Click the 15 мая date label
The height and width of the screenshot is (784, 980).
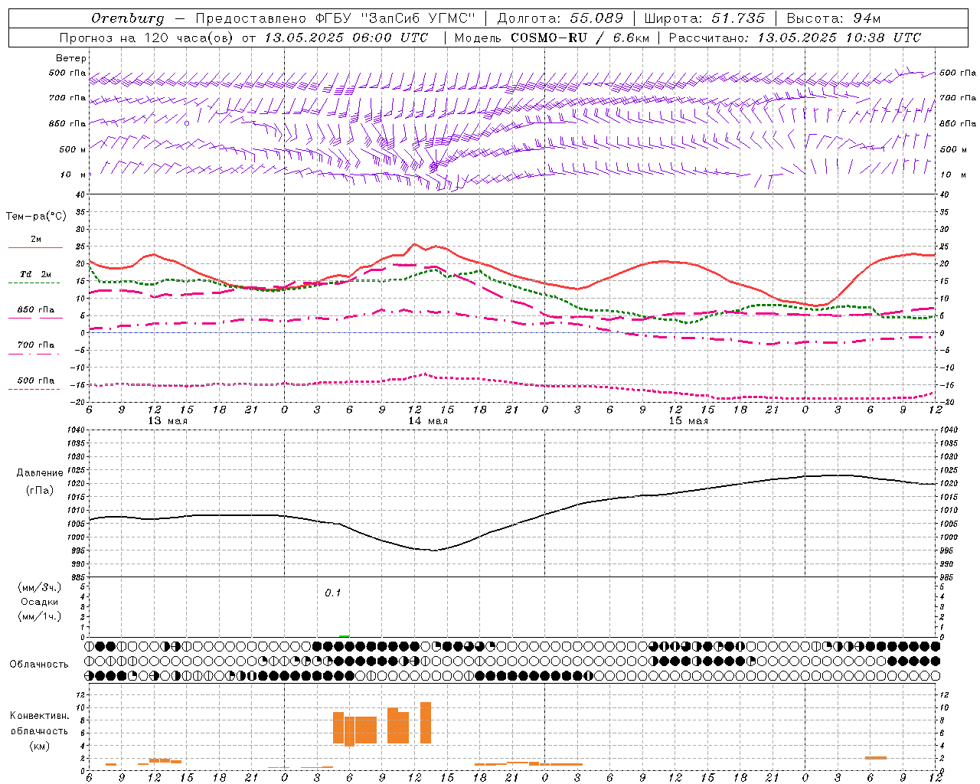[x=688, y=421]
